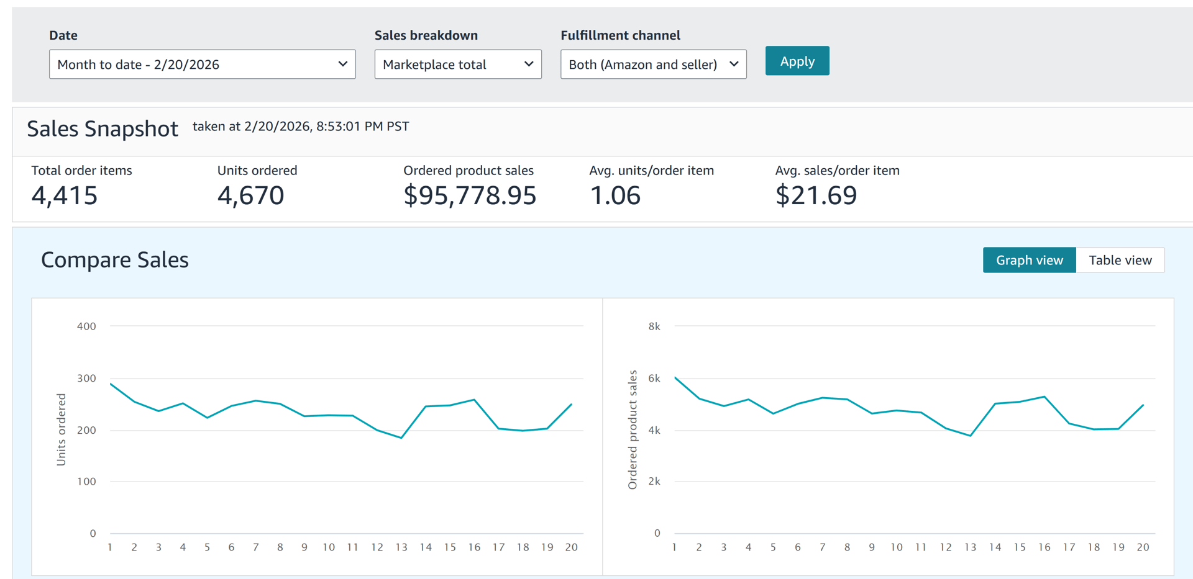
Task: Switch to Graph view
Action: (1029, 260)
